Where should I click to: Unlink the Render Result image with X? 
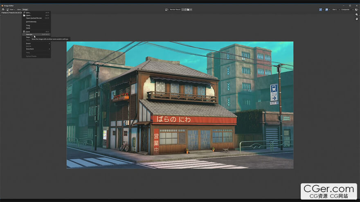pyautogui.click(x=191, y=9)
